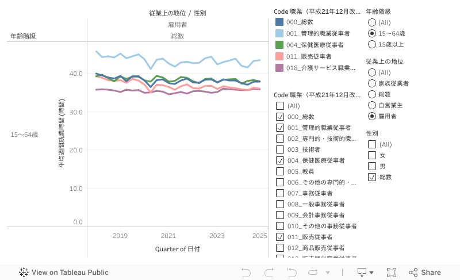Uncheck the 011_販売従事者 checkbox

(x=280, y=237)
